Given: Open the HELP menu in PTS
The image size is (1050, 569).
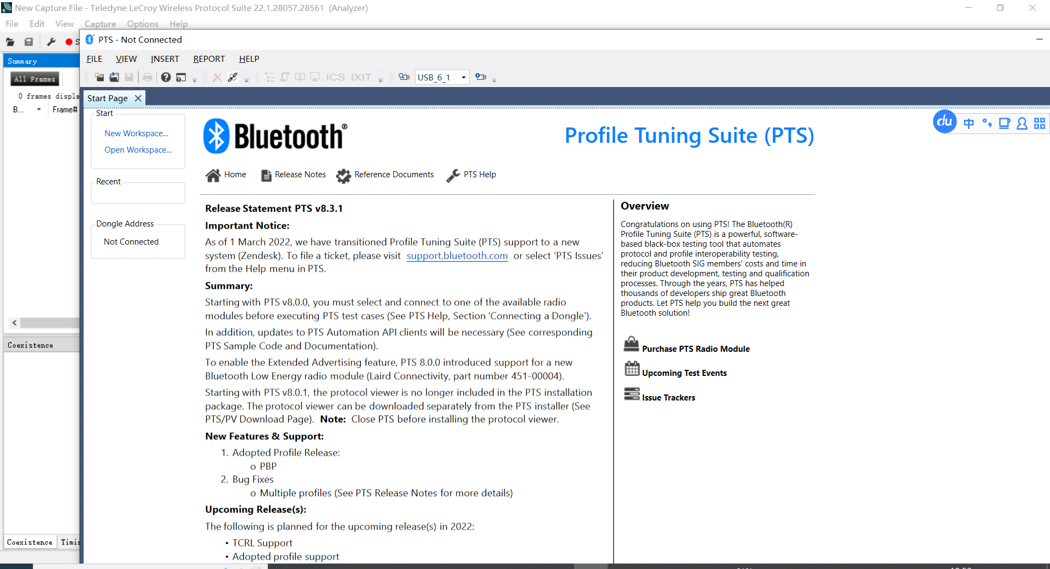Looking at the screenshot, I should point(249,59).
